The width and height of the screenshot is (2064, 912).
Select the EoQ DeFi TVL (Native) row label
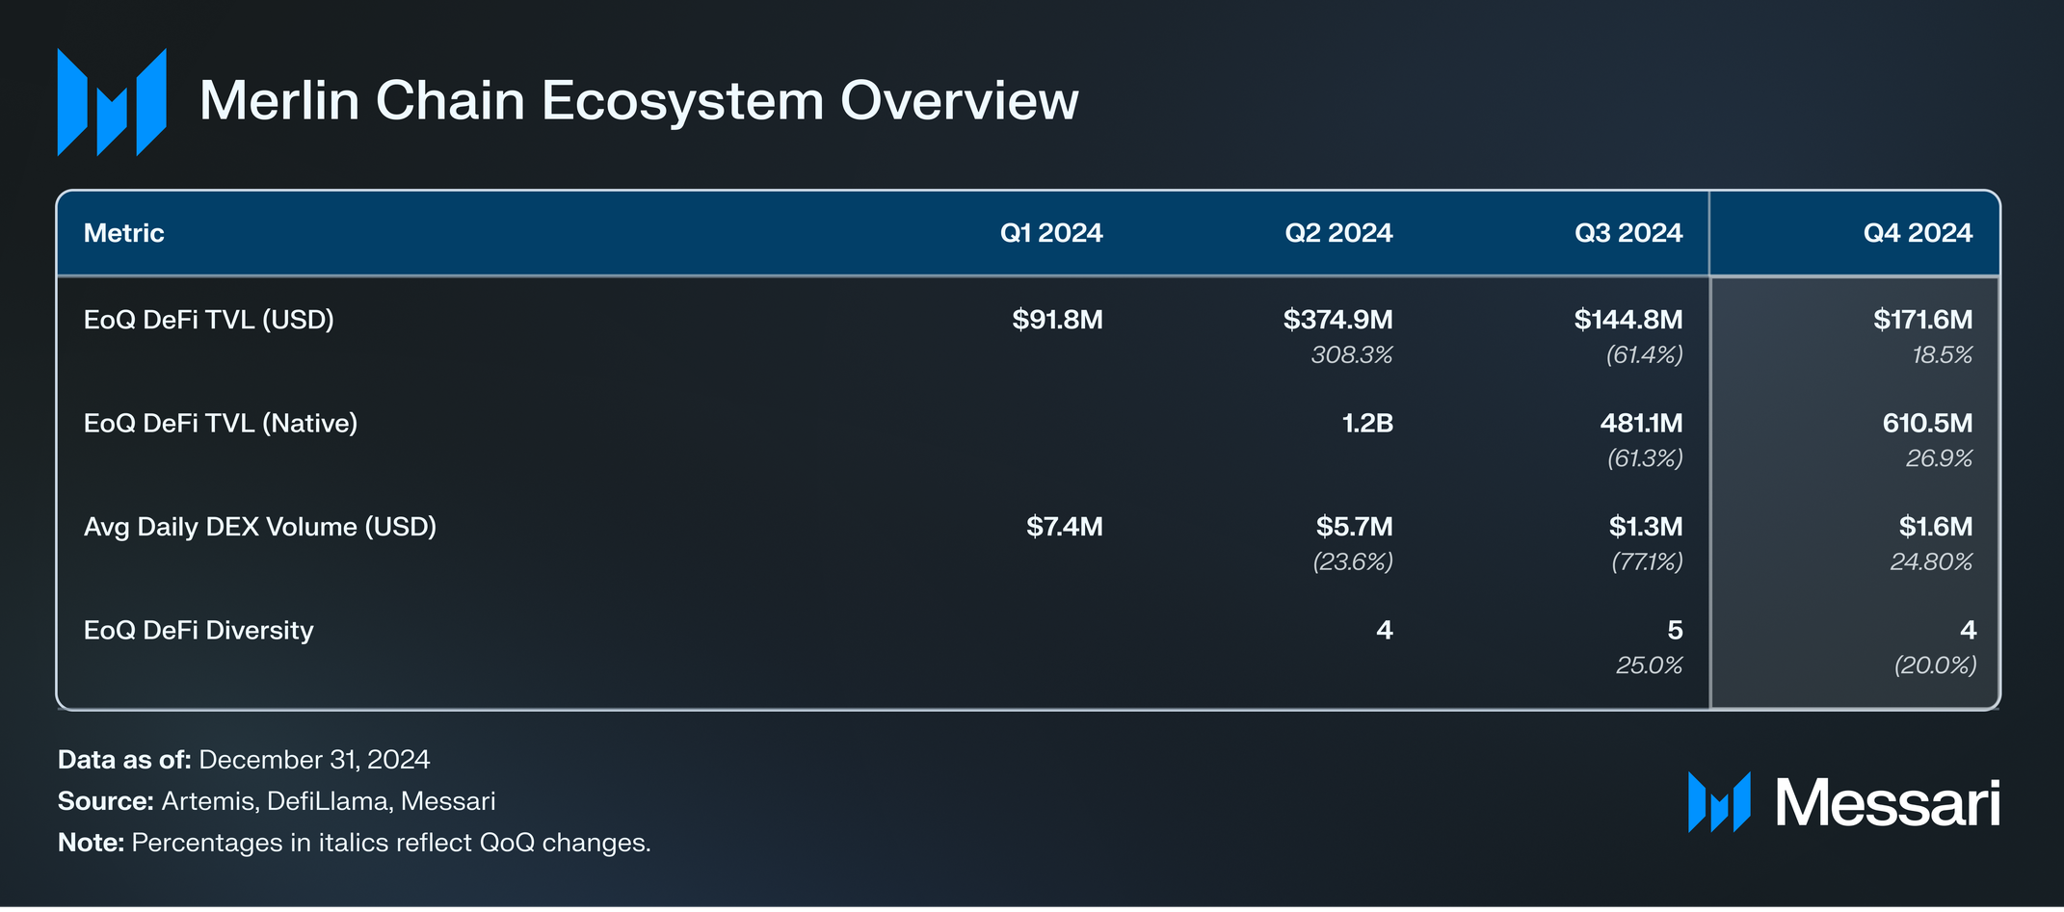point(221,424)
